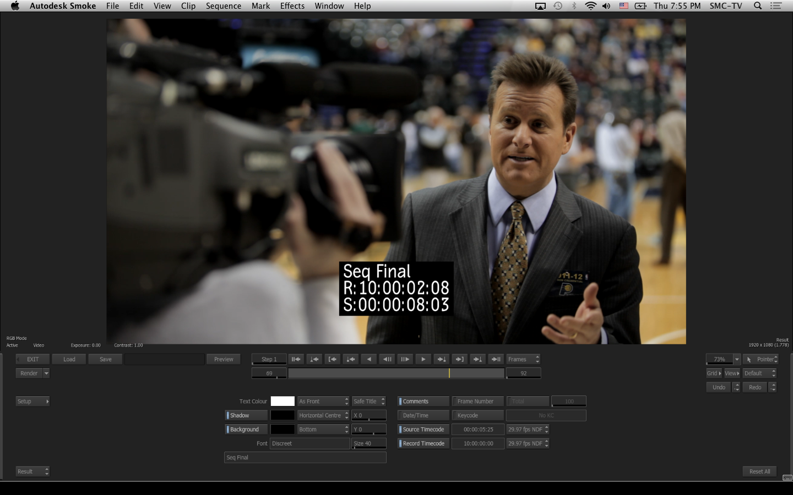The width and height of the screenshot is (793, 495).
Task: Click the Reset All button
Action: click(759, 471)
